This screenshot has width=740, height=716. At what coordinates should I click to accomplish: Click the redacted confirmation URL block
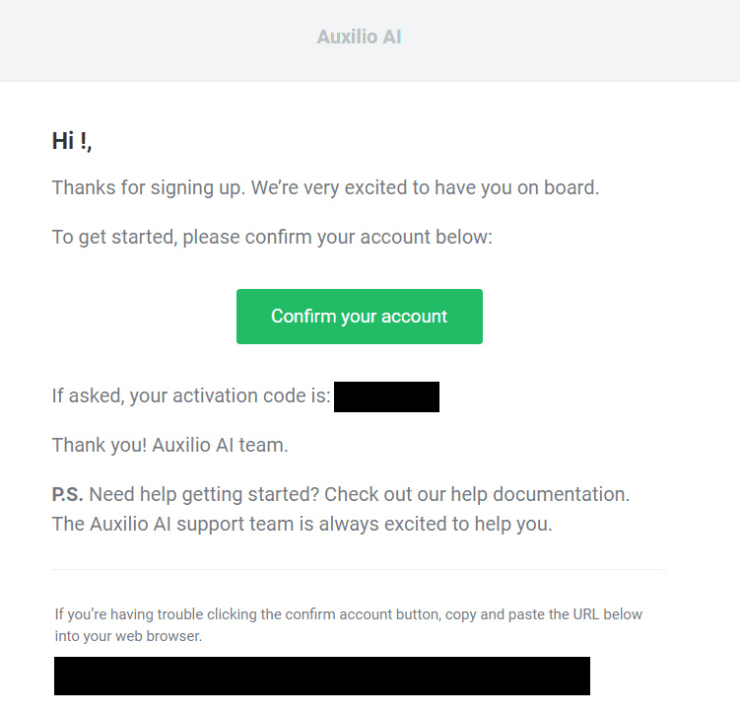[322, 676]
